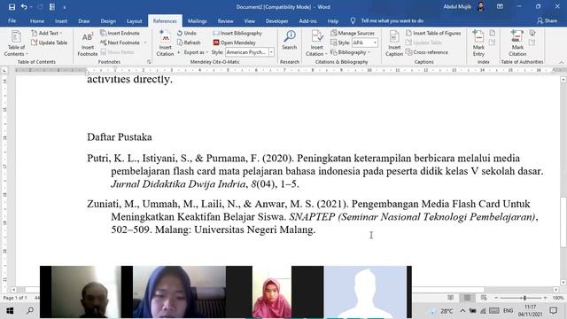Viewport: 567px width, 319px height.
Task: Open Mendeley Desktop
Action: (234, 43)
